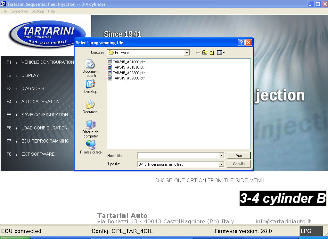Go to Desktop in the places bar
The height and width of the screenshot is (239, 328).
point(91,87)
